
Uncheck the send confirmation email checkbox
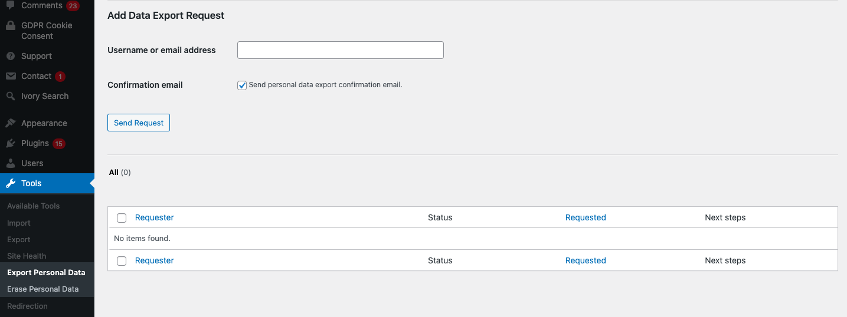tap(242, 85)
